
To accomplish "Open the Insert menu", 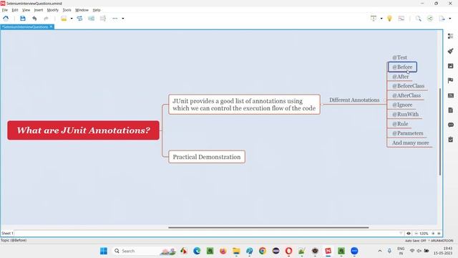I will tap(39, 10).
